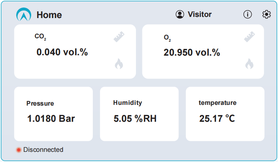Click the 1.0180 Bar pressure value
This screenshot has height=162, width=278.
[51, 118]
